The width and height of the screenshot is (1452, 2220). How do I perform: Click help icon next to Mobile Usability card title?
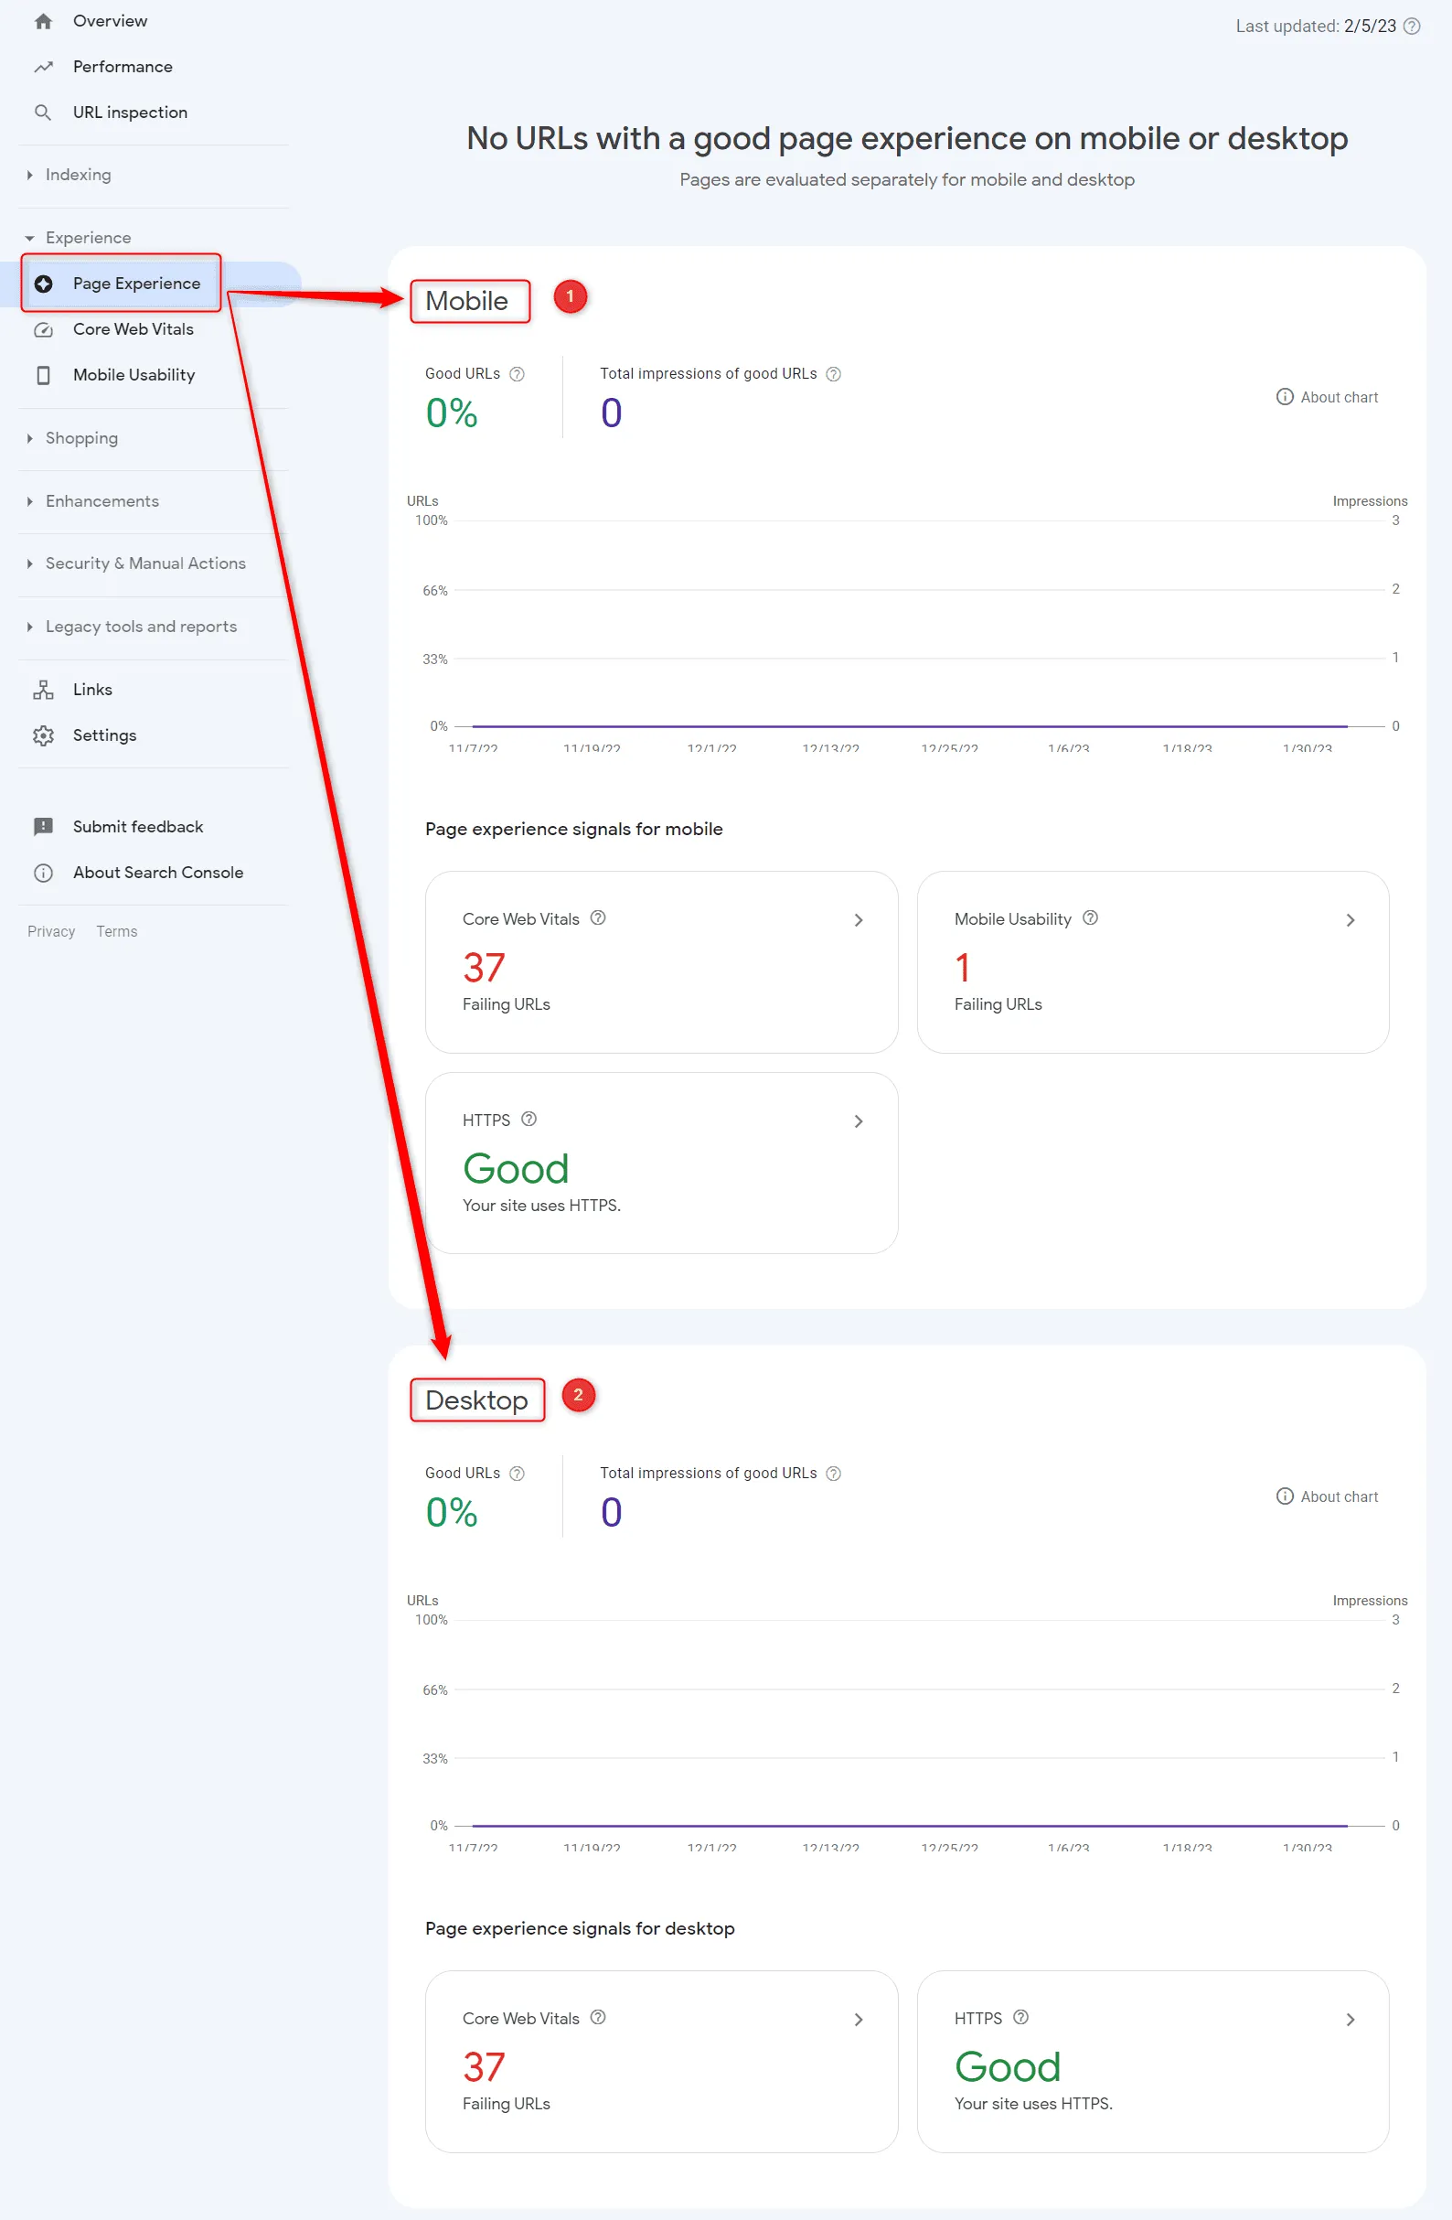coord(1090,917)
